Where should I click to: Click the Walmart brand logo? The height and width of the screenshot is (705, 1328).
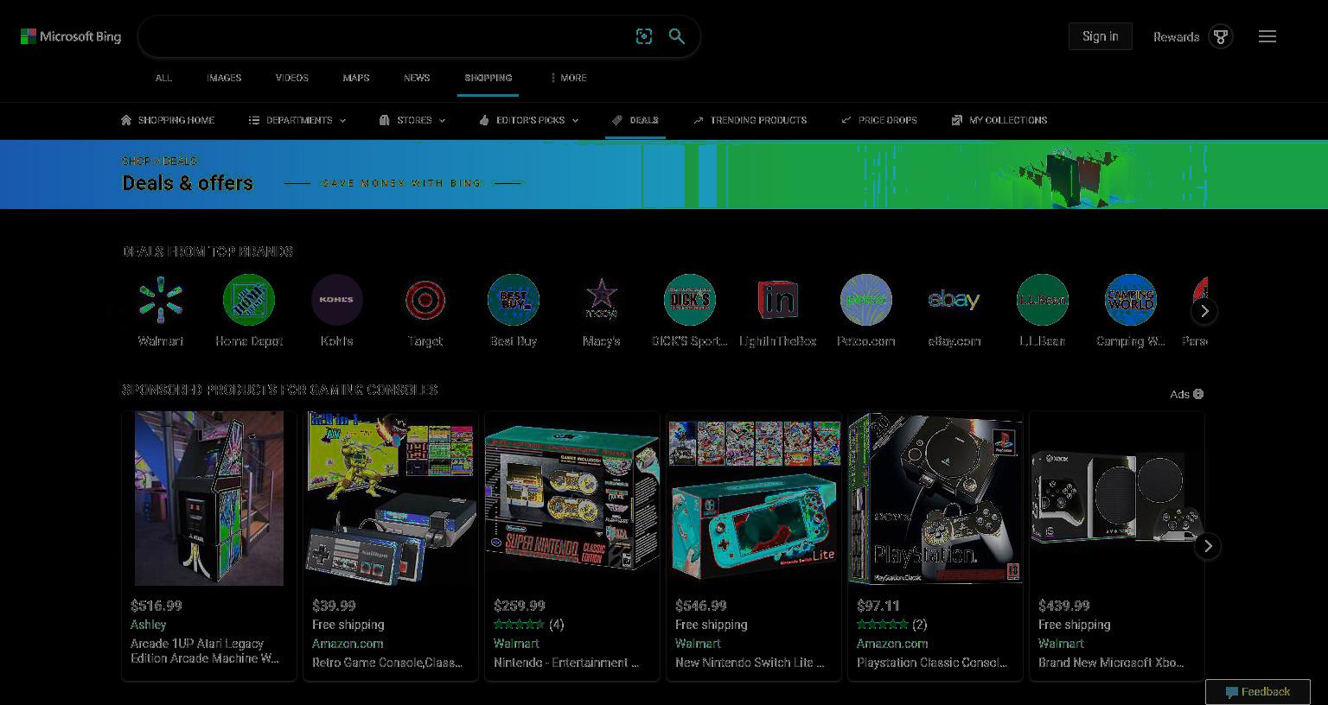tap(161, 300)
